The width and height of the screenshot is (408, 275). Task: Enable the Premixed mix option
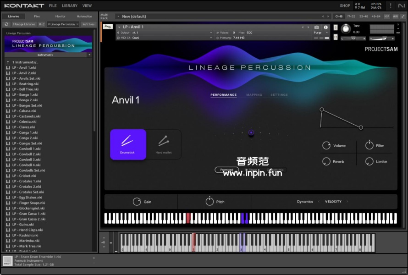click(x=226, y=170)
